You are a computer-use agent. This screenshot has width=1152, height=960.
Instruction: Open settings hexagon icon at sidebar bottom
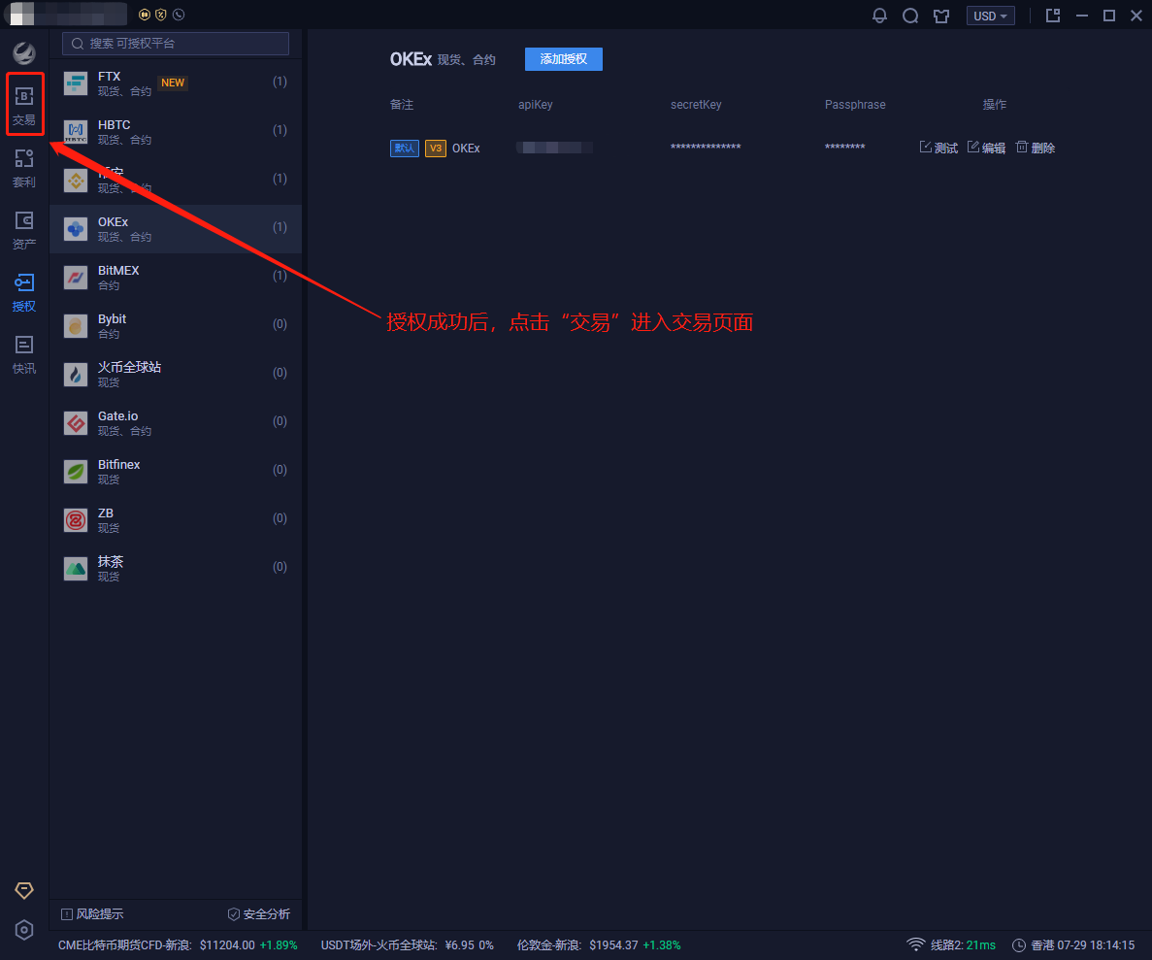24,930
